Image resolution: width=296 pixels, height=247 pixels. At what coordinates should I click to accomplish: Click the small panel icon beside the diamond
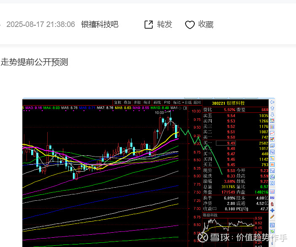[185, 108]
